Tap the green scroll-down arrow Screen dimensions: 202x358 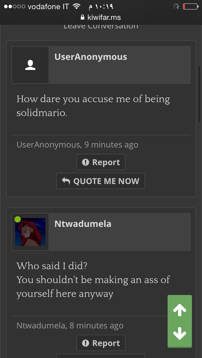click(180, 333)
